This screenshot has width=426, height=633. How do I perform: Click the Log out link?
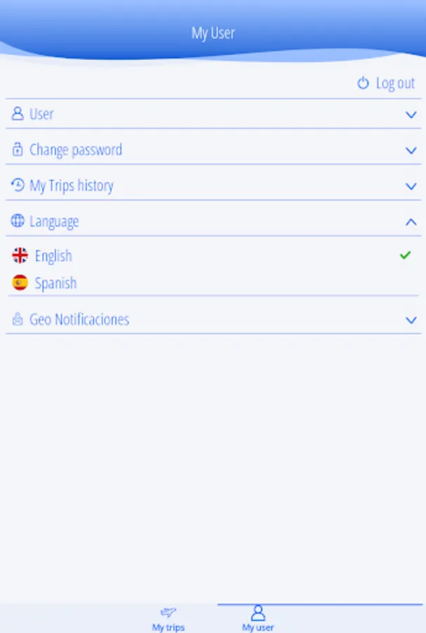tap(395, 83)
